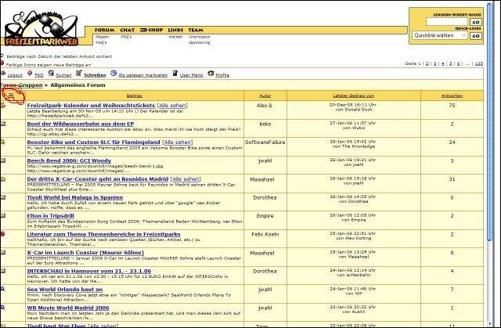Sort by Letzter Beitrag von column header

tap(353, 96)
